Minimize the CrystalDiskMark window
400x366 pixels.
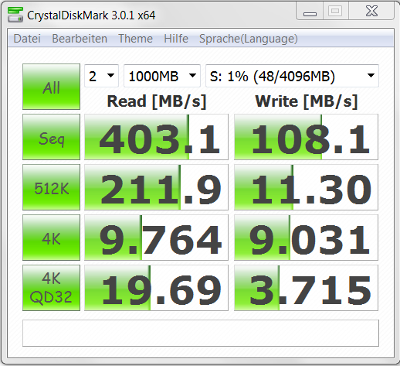point(310,11)
